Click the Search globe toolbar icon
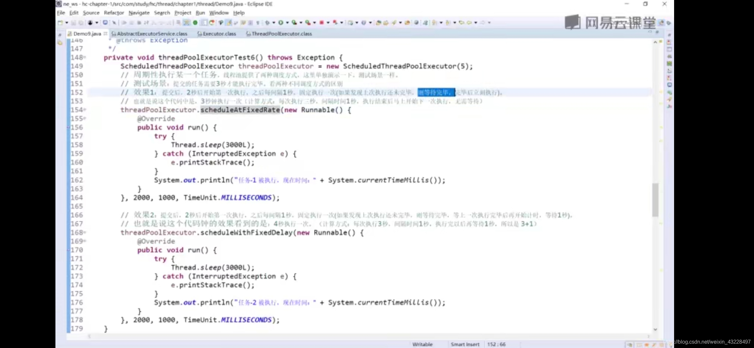This screenshot has height=348, width=754. tap(416, 23)
